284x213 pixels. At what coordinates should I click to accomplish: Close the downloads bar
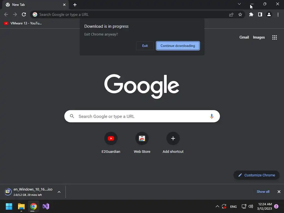click(279, 192)
